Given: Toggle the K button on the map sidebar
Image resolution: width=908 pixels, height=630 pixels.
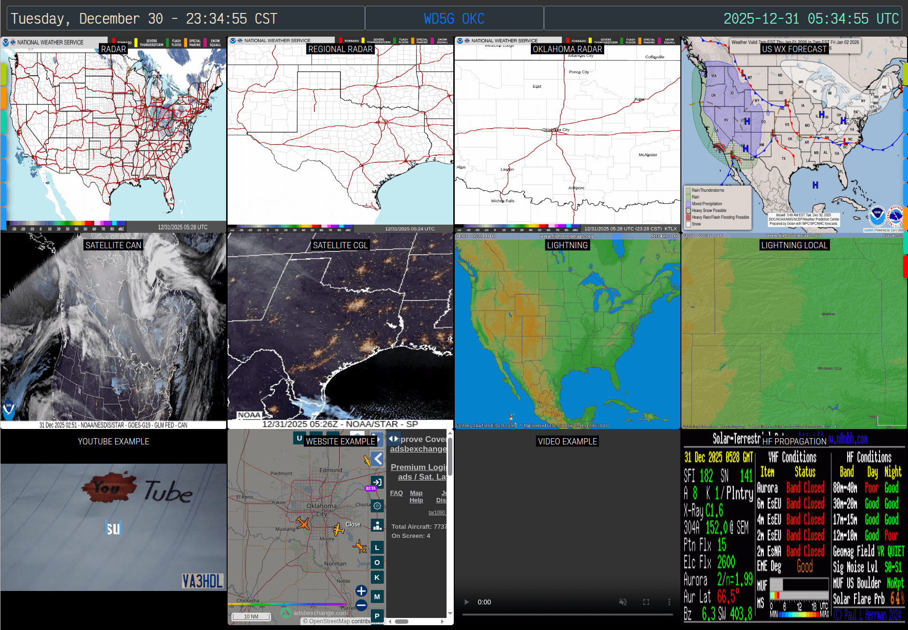Looking at the screenshot, I should (x=377, y=577).
